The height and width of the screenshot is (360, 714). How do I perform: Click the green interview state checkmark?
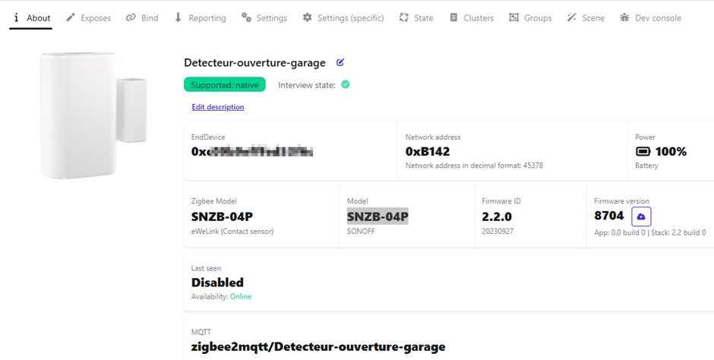[346, 85]
